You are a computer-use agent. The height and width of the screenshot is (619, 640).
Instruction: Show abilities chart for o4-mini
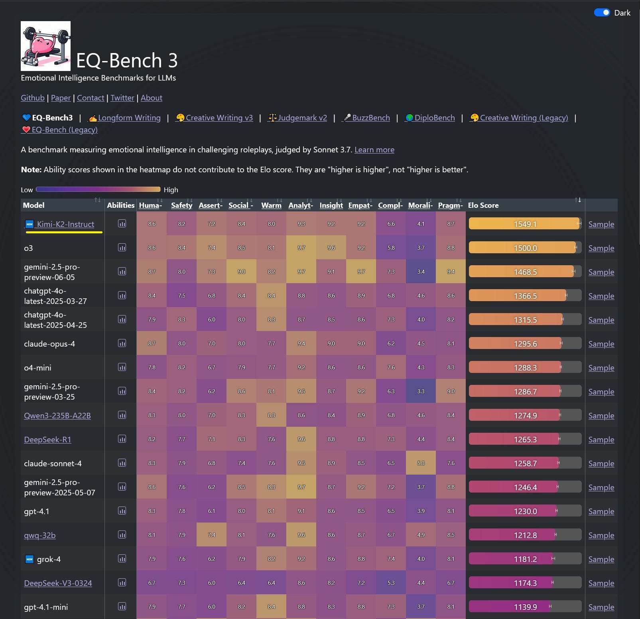click(122, 367)
